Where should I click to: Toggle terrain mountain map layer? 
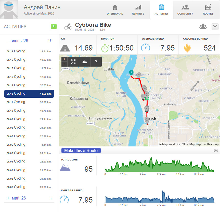(x=85, y=62)
